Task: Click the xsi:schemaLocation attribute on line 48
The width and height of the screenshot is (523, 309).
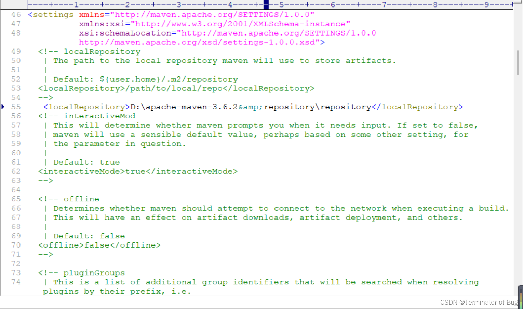Action: click(125, 33)
